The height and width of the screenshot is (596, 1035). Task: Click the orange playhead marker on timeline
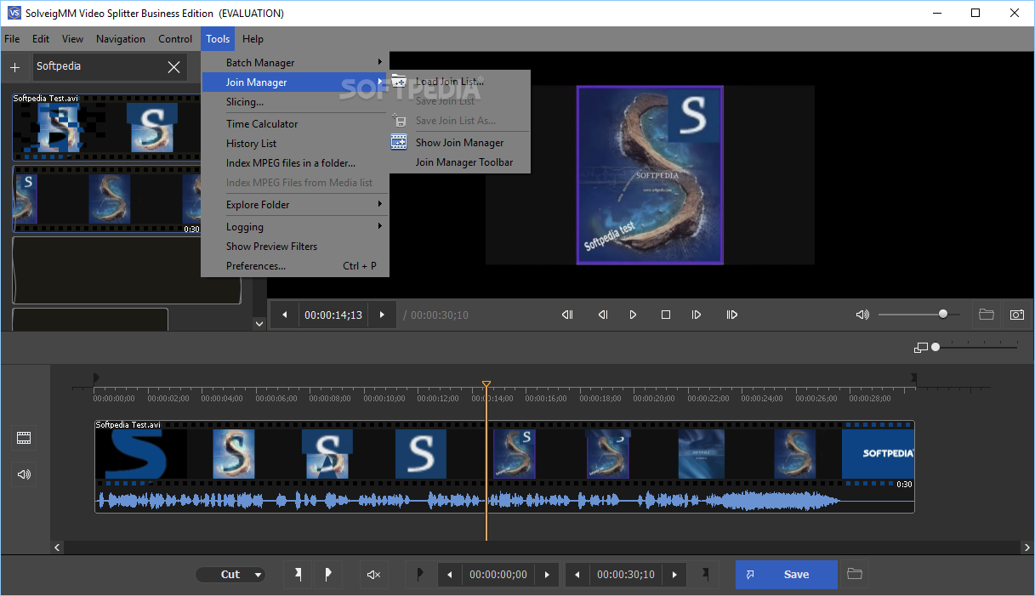[x=486, y=385]
